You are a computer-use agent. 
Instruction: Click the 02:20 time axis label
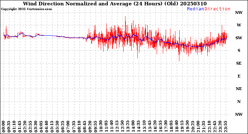(x=25, y=126)
